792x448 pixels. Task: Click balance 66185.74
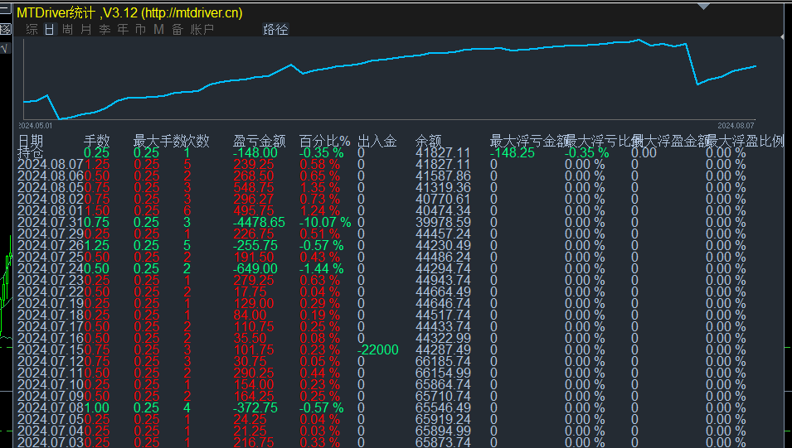(x=443, y=362)
